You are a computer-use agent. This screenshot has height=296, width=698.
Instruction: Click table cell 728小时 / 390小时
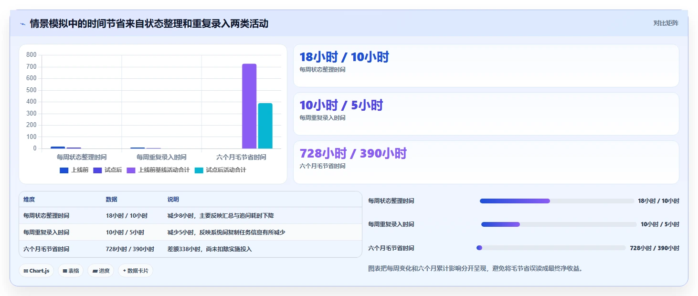(130, 249)
